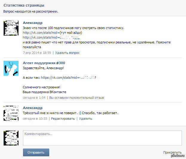The width and height of the screenshot is (186, 159).
Task: Click 'Прикрепить' to attach a file
Action: [172, 152]
